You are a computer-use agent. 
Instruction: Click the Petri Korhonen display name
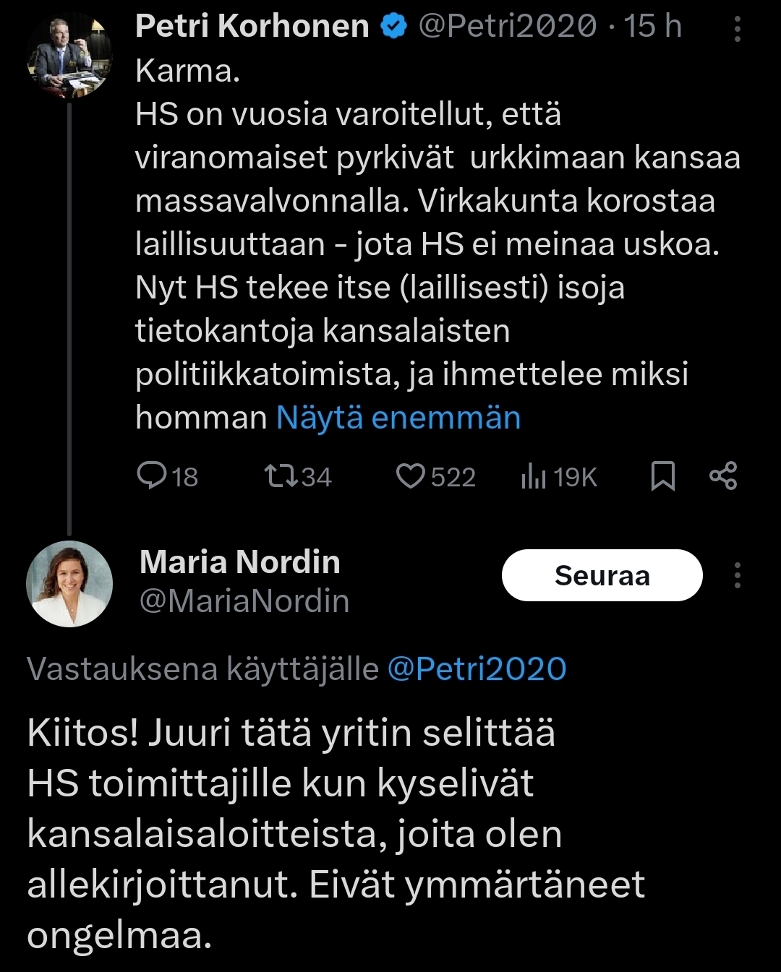252,27
